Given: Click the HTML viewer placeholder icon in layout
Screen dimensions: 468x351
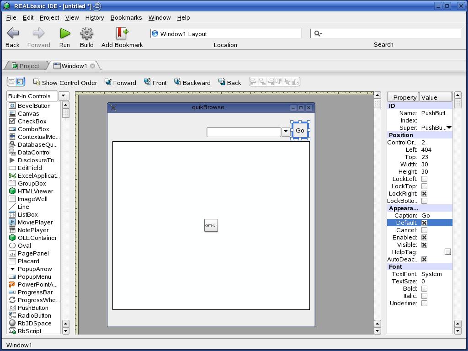Looking at the screenshot, I should [211, 225].
